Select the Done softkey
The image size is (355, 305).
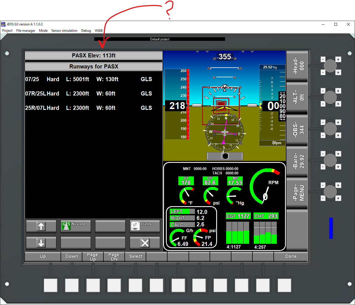tap(291, 256)
